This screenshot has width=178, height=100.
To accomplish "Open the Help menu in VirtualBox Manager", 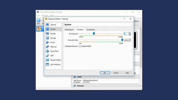I will (52, 16).
